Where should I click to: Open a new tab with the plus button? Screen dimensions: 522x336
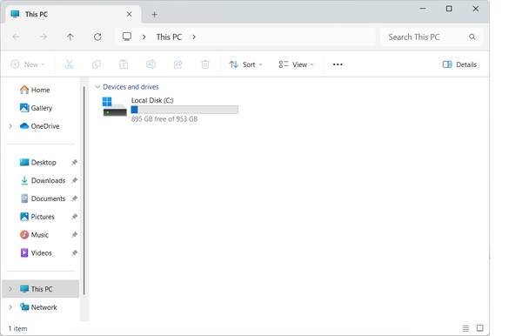(155, 14)
